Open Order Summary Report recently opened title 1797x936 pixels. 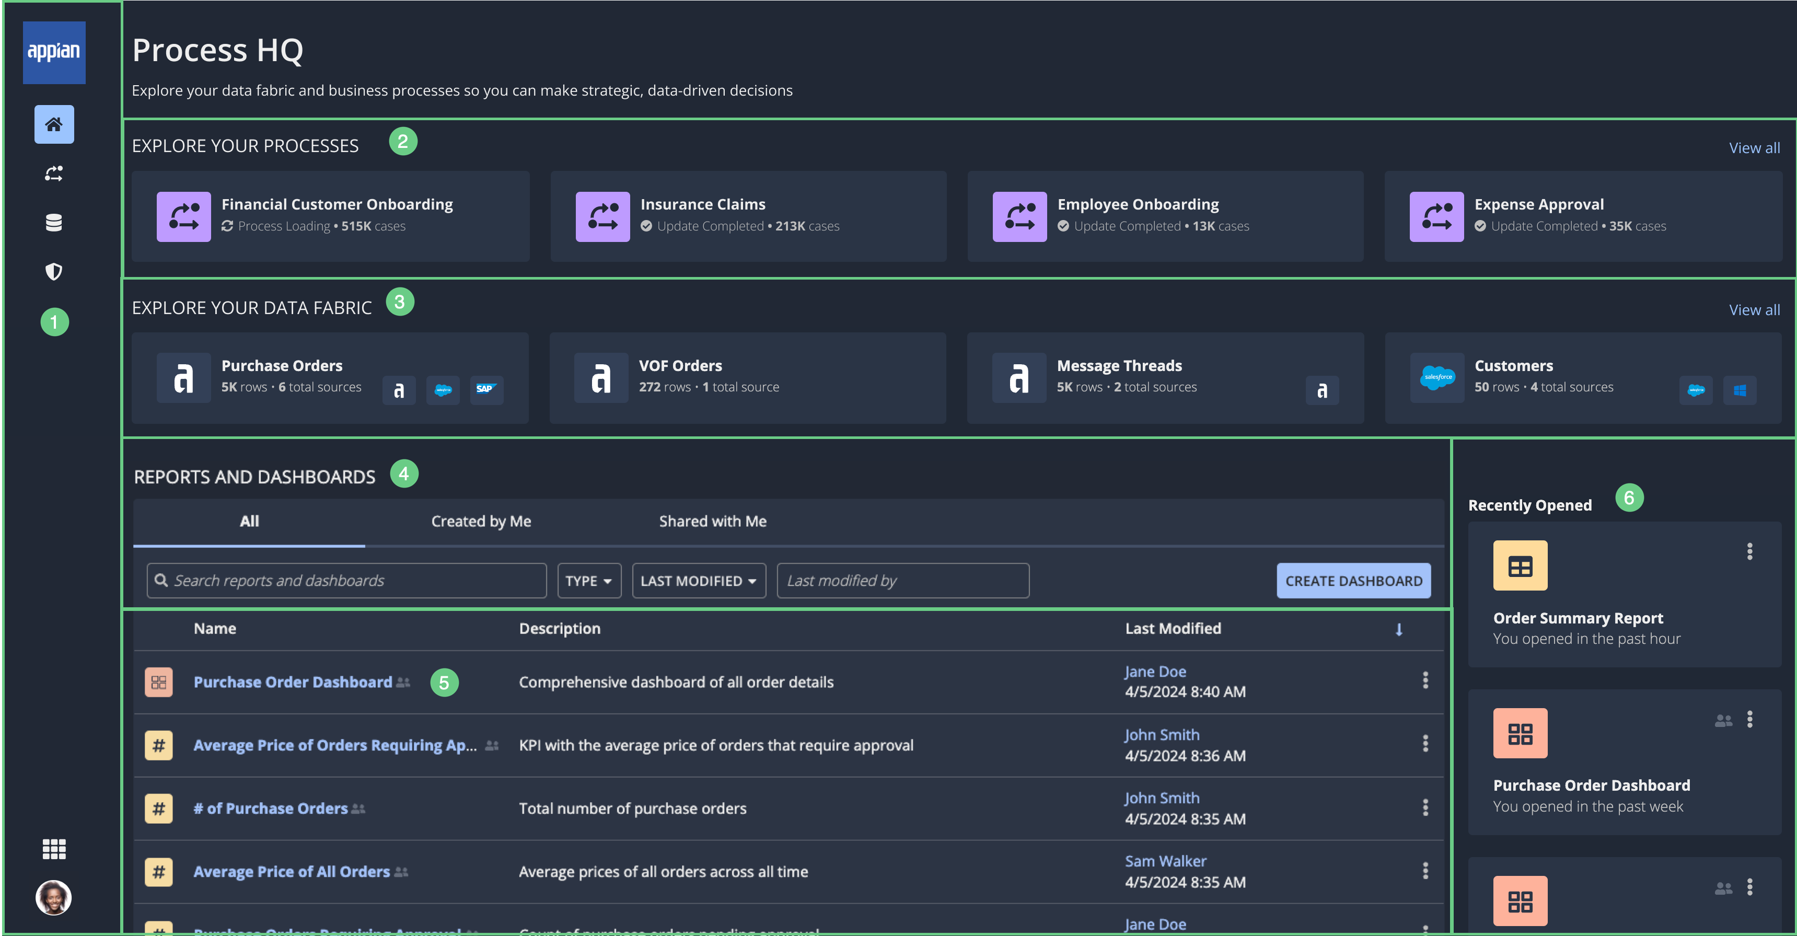(1578, 618)
